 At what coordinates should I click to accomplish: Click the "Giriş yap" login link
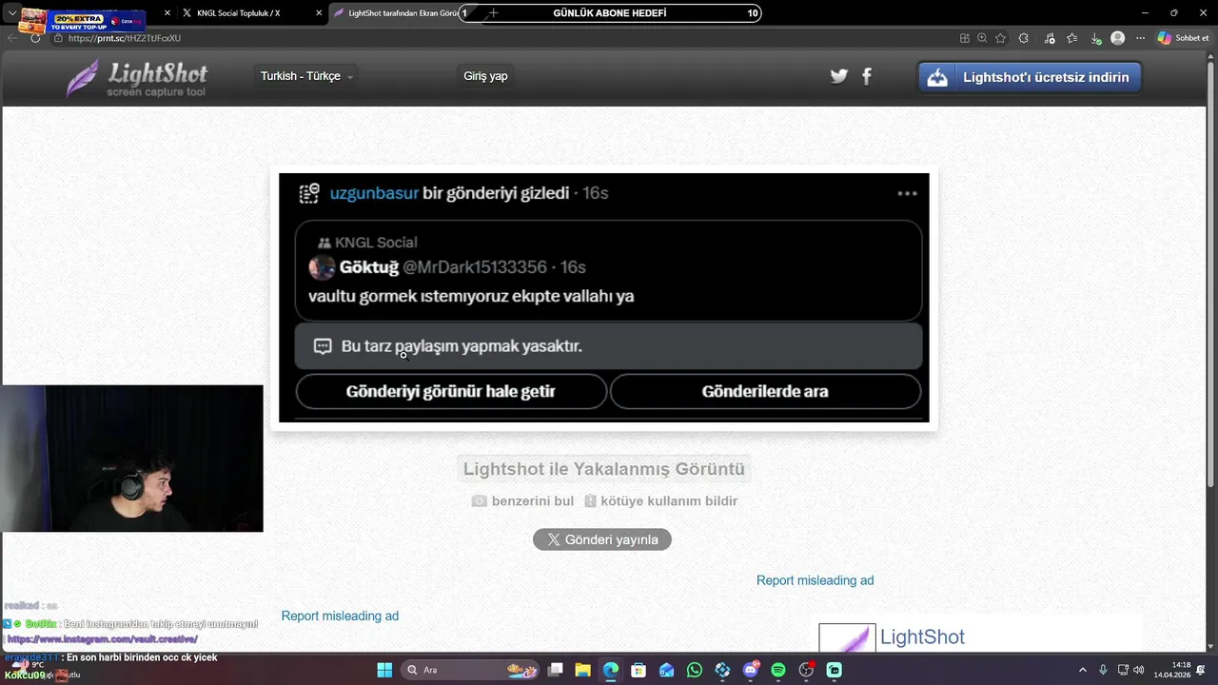click(485, 76)
